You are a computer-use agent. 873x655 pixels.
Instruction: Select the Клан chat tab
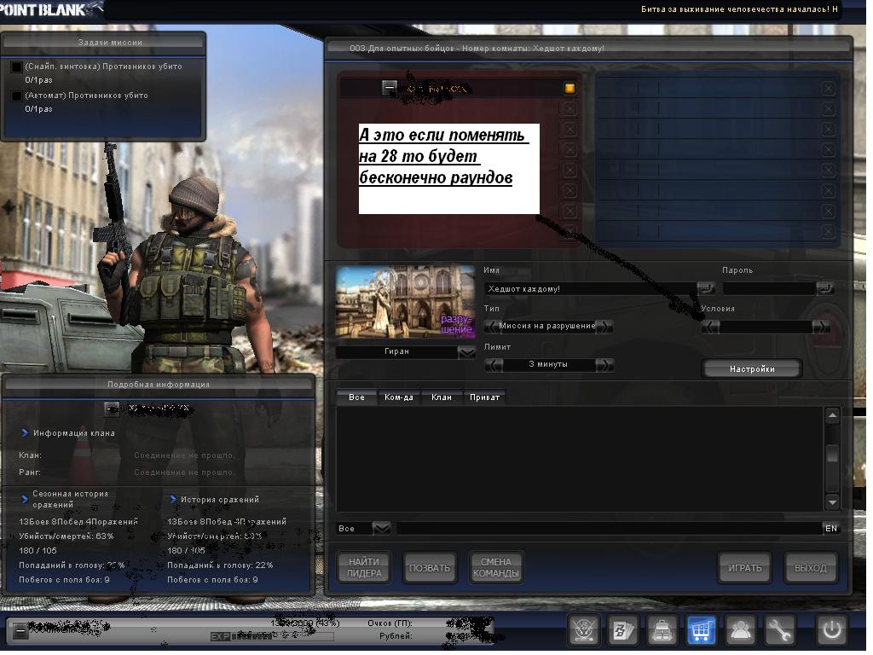click(x=442, y=397)
